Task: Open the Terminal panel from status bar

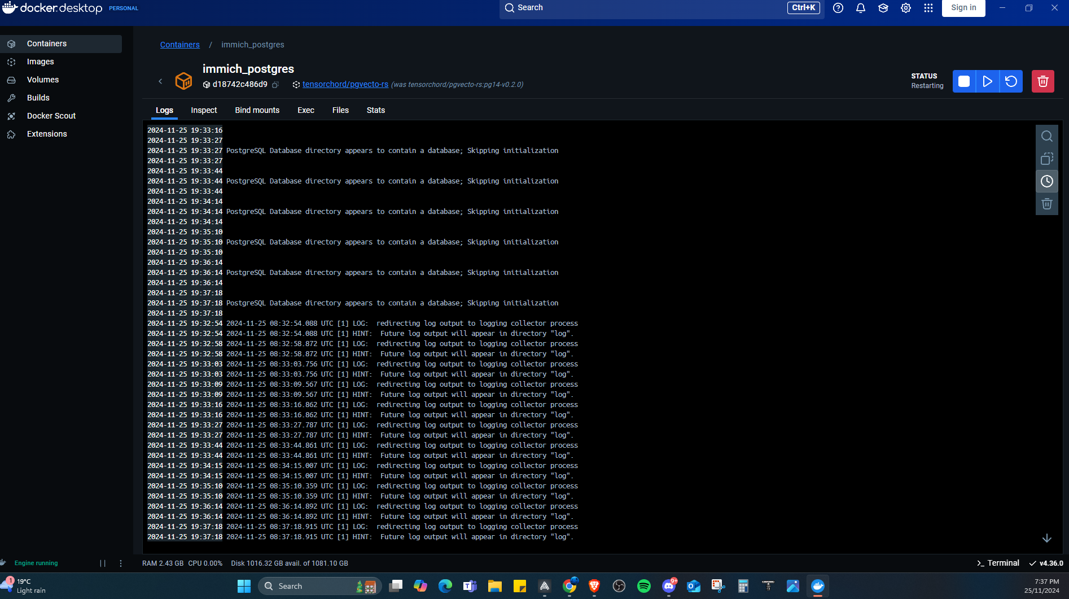Action: click(998, 563)
